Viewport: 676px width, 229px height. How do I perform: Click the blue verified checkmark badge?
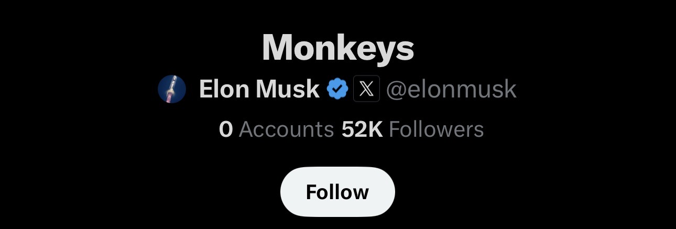(338, 89)
